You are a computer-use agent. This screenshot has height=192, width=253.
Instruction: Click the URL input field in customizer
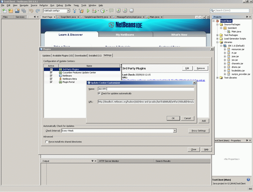click(x=146, y=102)
